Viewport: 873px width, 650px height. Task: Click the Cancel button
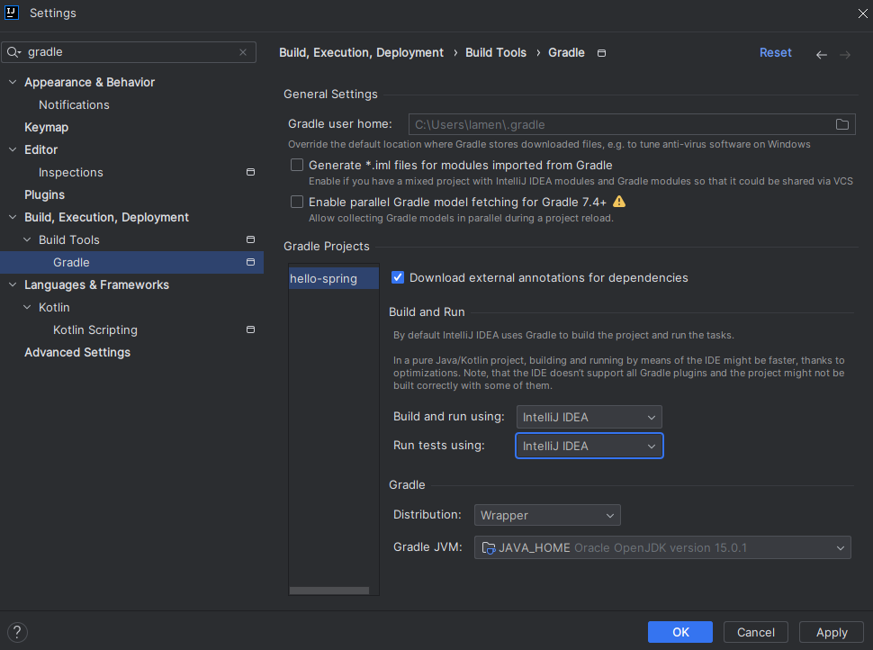pos(755,632)
